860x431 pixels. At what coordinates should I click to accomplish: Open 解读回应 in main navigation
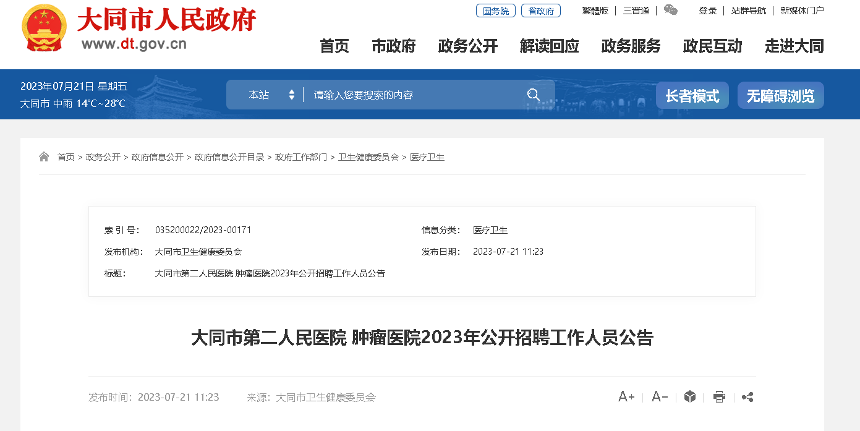[x=550, y=46]
